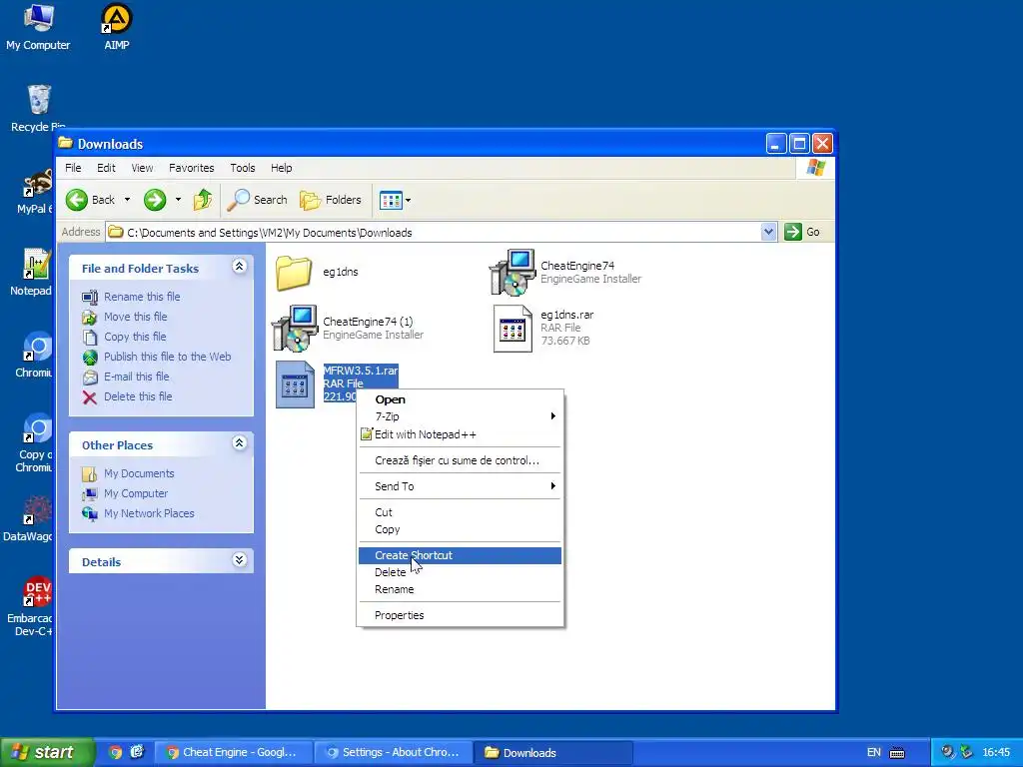Click Rename this file link

(x=142, y=297)
